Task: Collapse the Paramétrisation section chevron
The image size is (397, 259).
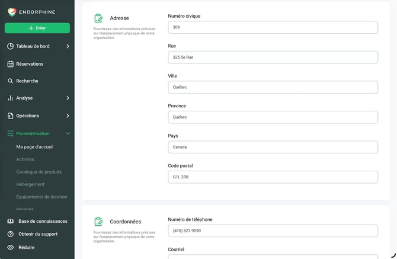Action: 68,133
